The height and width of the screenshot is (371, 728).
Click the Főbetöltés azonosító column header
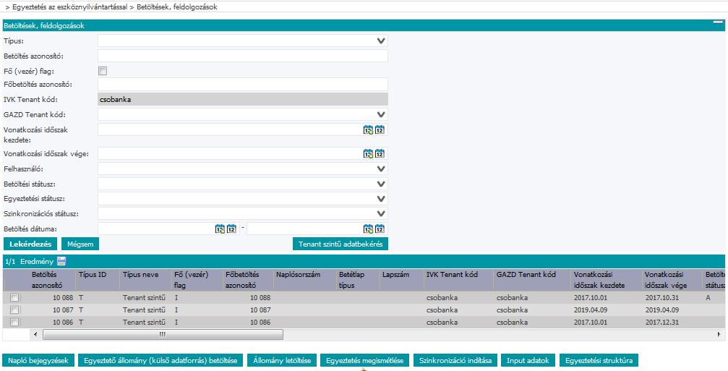242,280
